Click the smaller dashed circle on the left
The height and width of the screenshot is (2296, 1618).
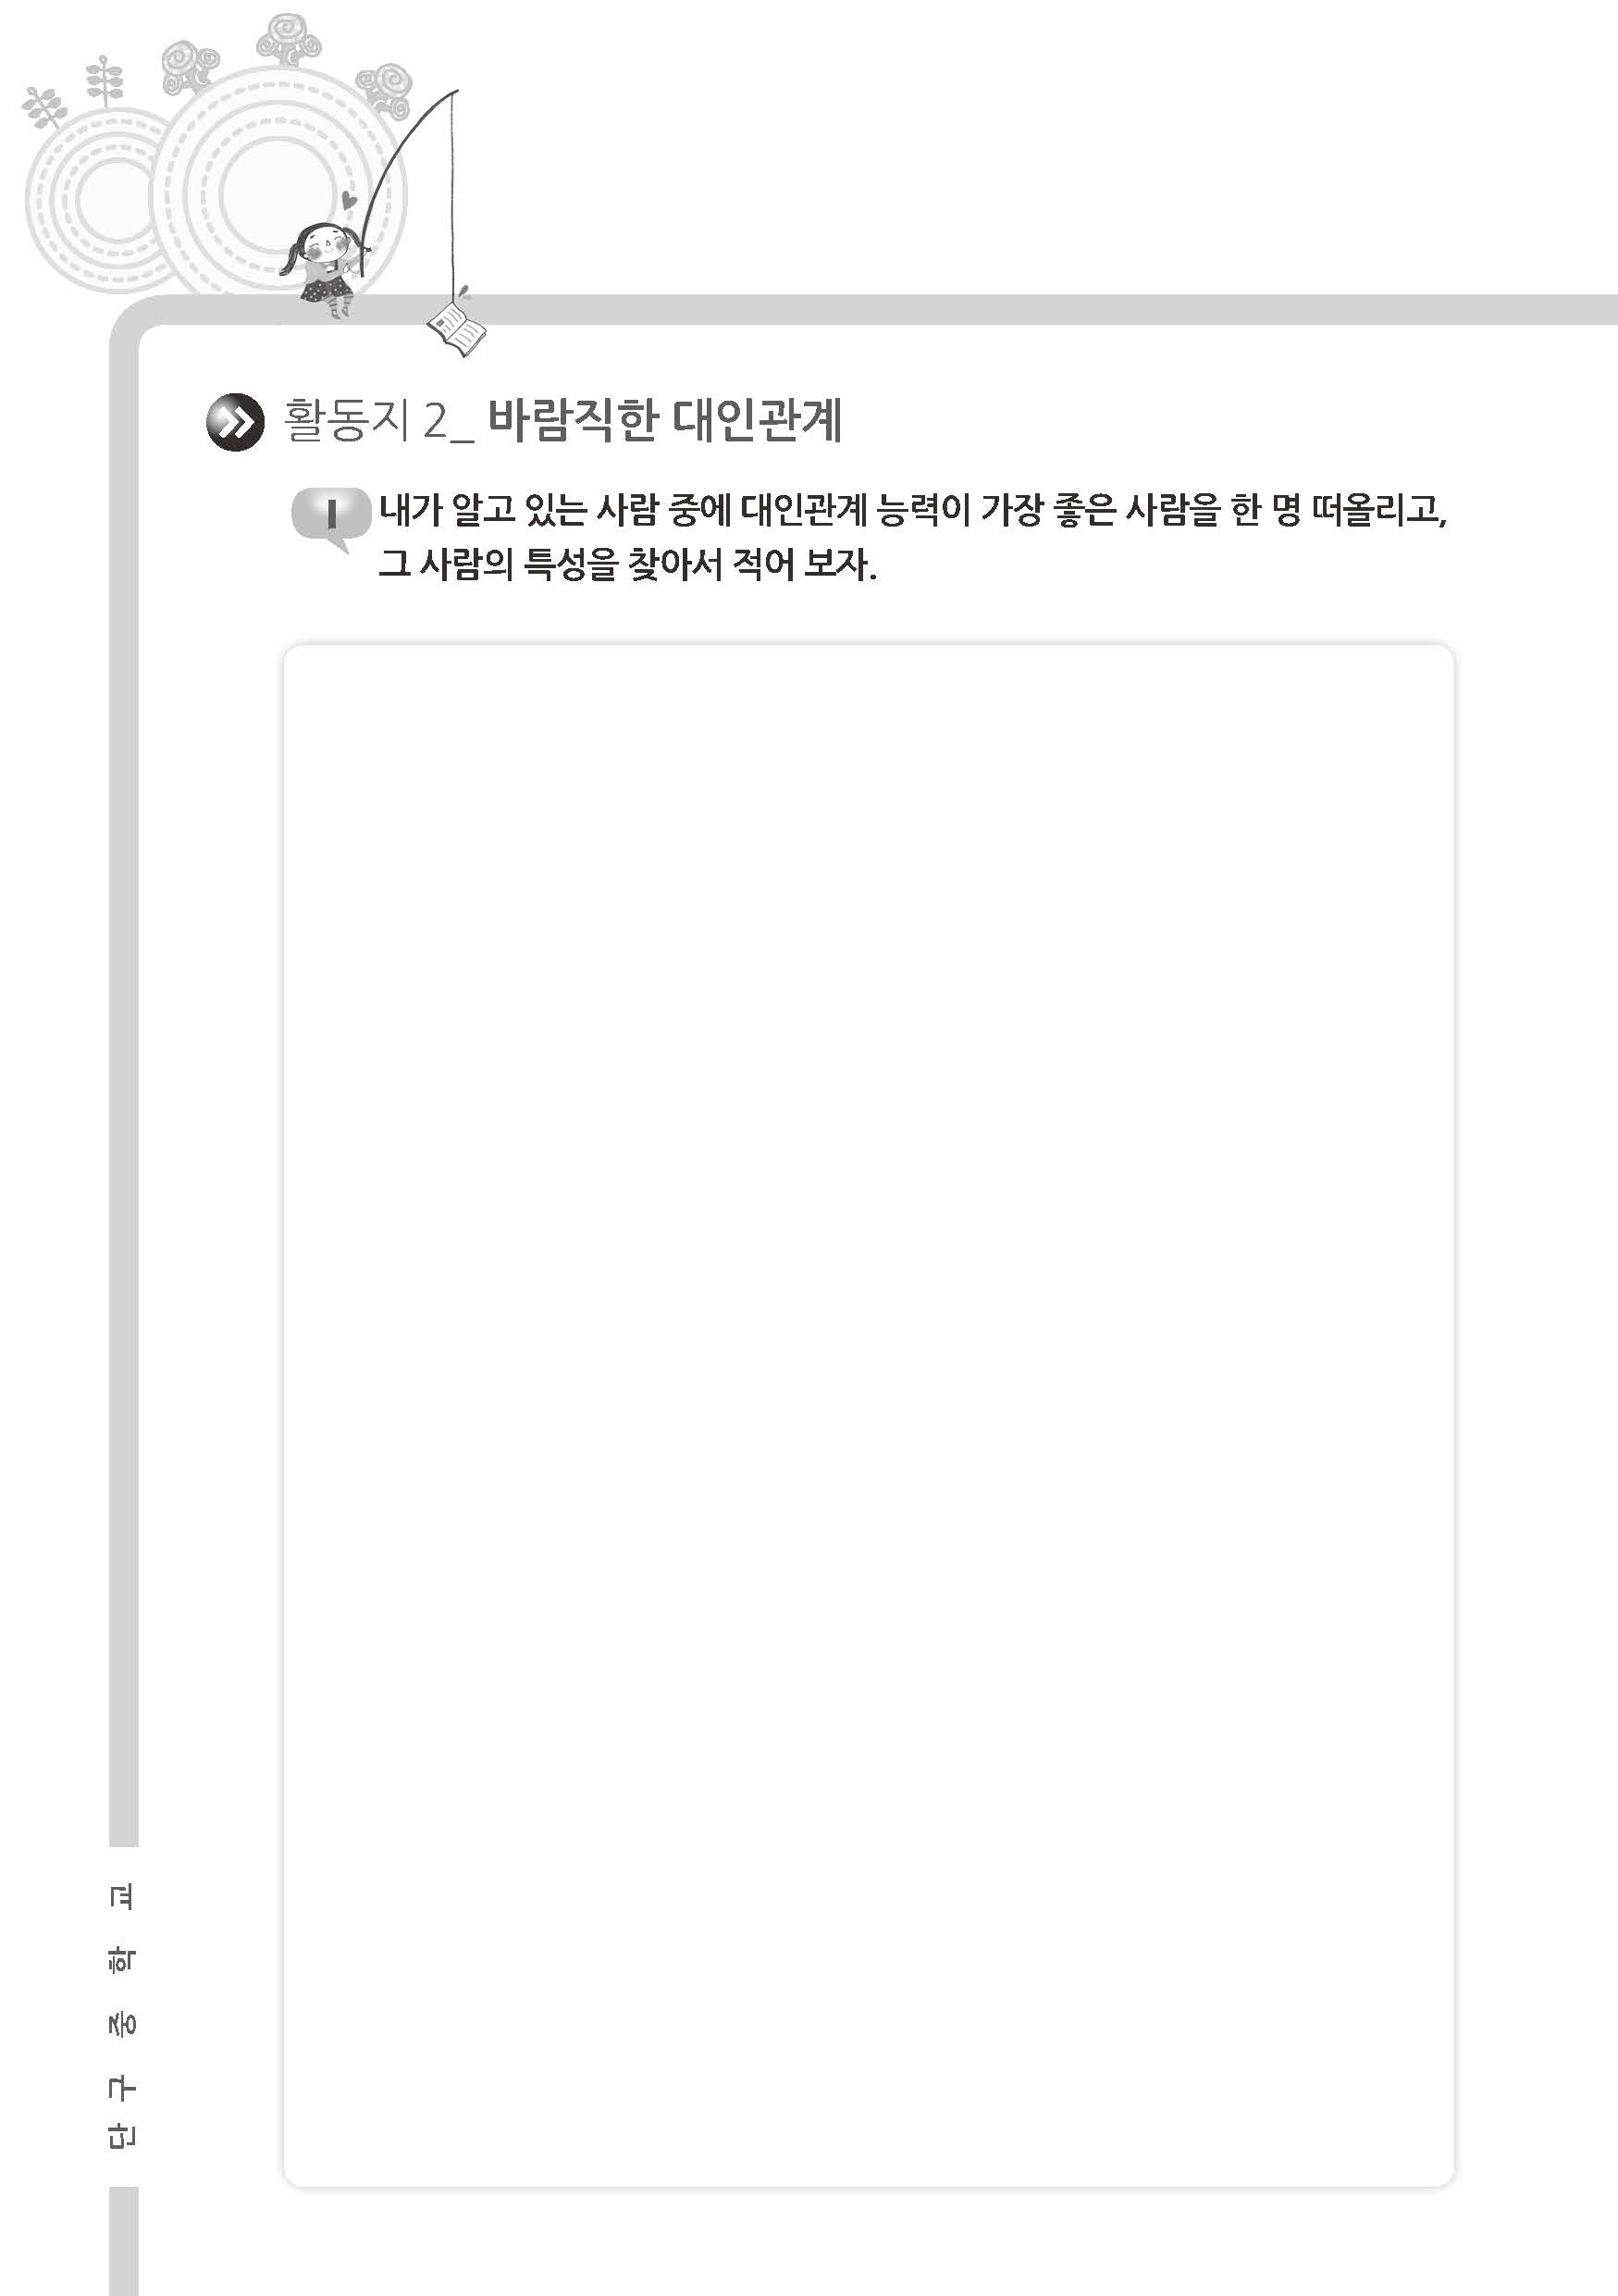(x=100, y=200)
